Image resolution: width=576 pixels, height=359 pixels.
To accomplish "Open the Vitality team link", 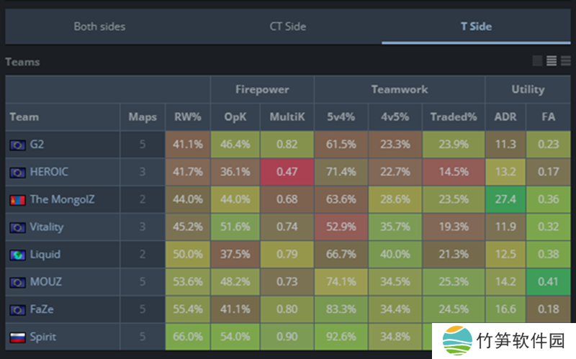I will click(46, 227).
